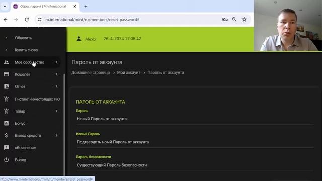Bookmark this page with star icon
This screenshot has width=322, height=181.
pos(244,20)
